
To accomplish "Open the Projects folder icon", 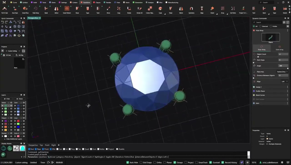I will coord(24,51).
